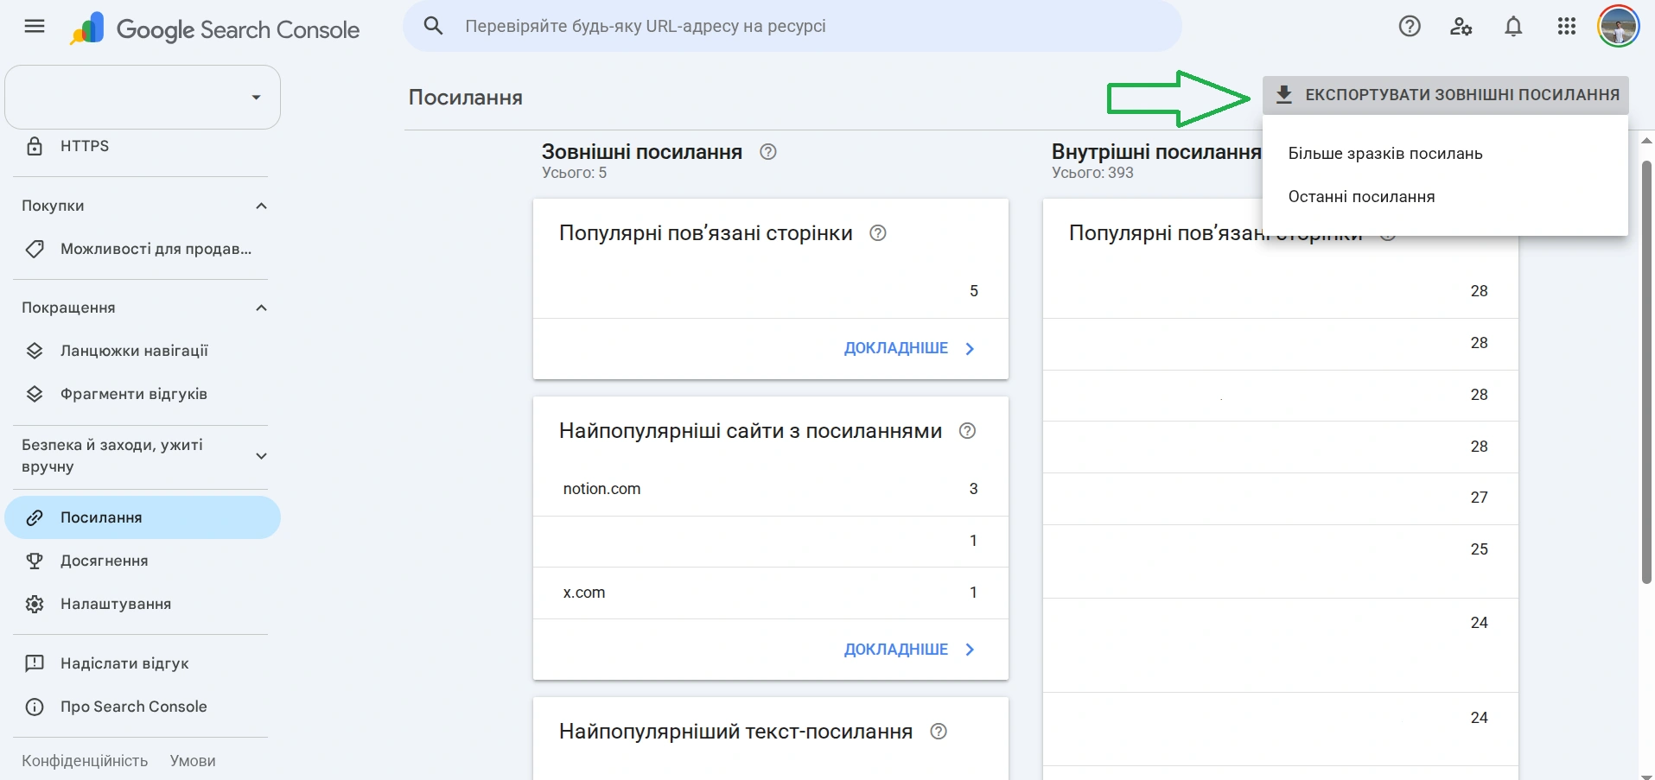Click ДОКЛАДНІШЕ under top linking sites
Viewport: 1655px width, 780px height.
coord(896,650)
